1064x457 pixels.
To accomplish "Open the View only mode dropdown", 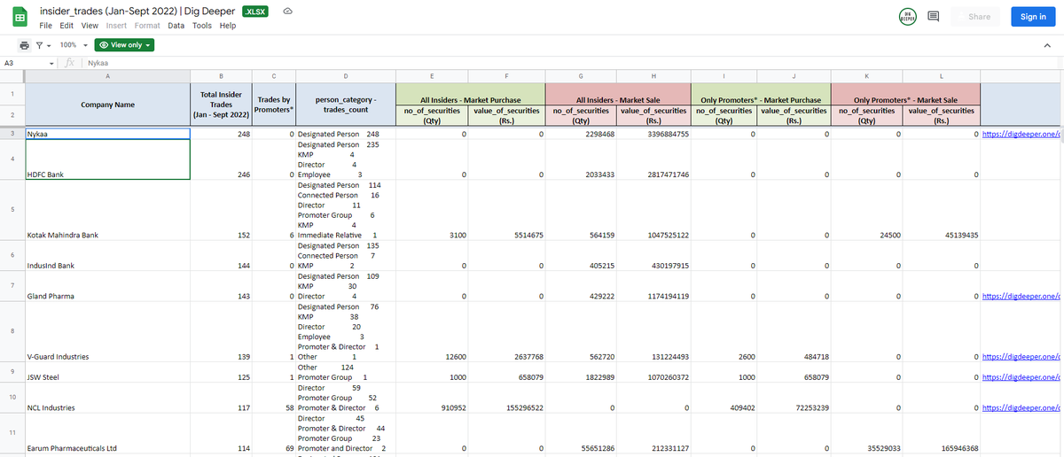I will point(124,45).
